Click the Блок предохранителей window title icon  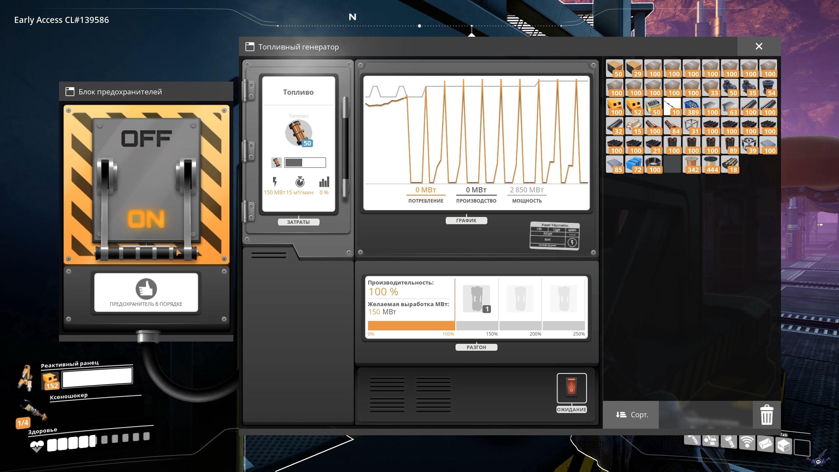click(x=70, y=91)
